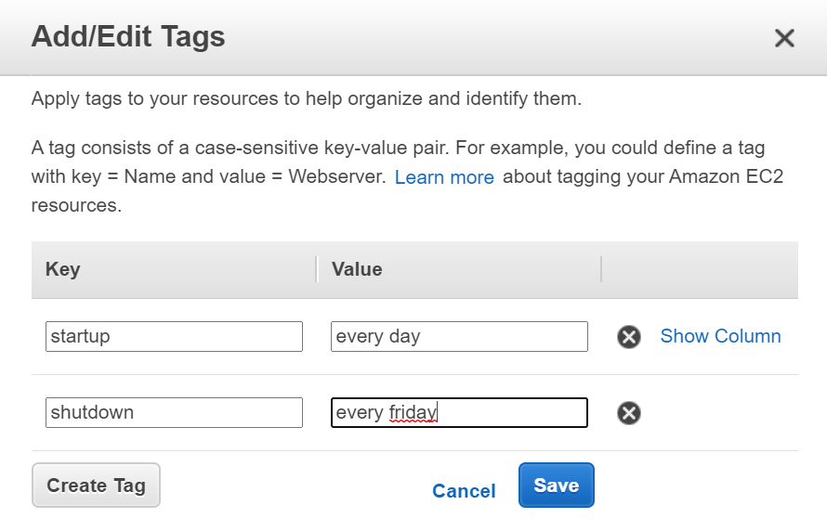The image size is (827, 531).
Task: Click the red-underlined word 'friday'
Action: (x=413, y=412)
